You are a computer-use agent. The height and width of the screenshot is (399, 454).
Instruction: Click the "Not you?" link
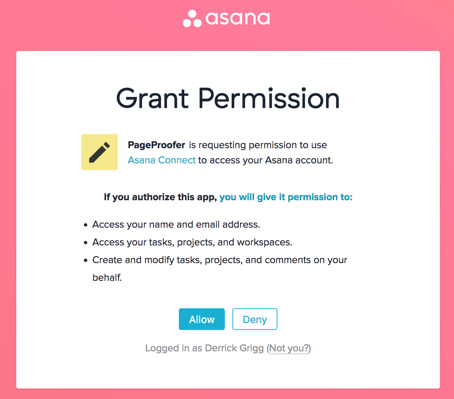point(289,348)
